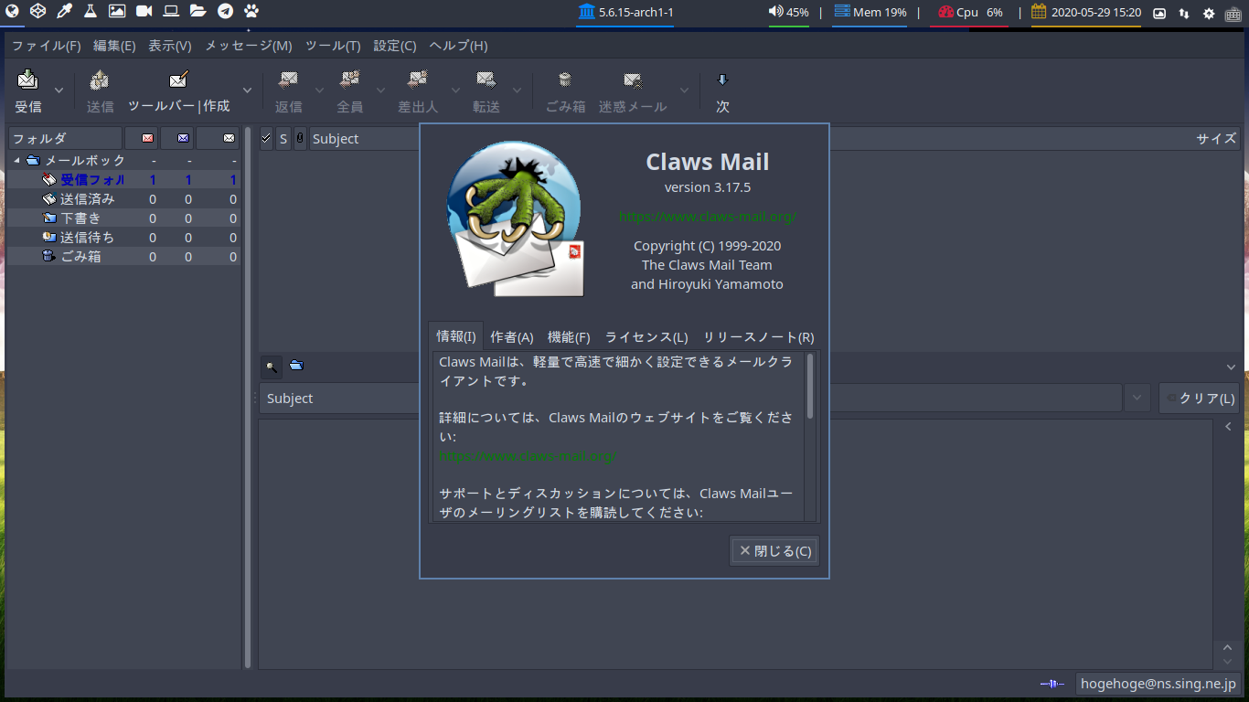Collapse the メールボックス tree node
1249x702 pixels.
16,160
